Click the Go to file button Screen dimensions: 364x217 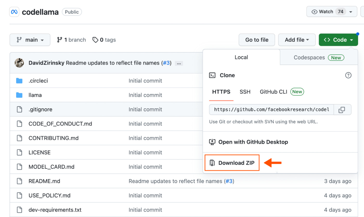pyautogui.click(x=257, y=40)
